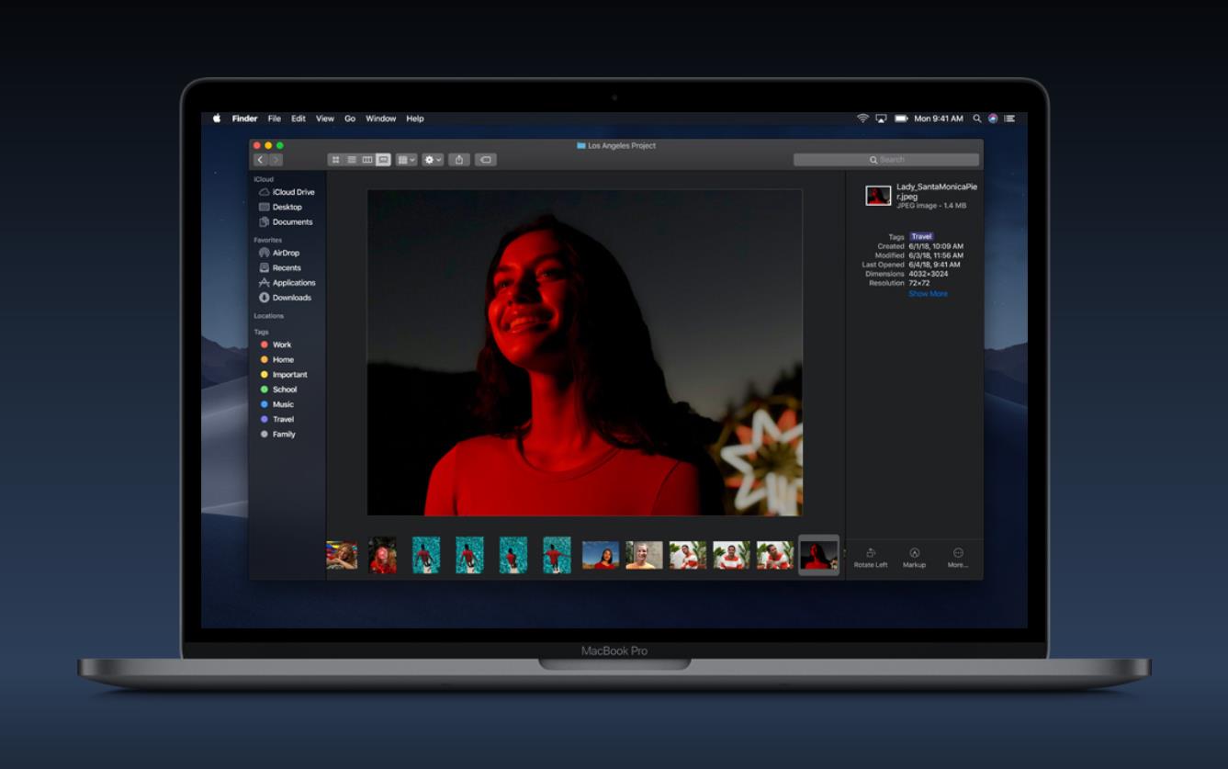Open the Apple menu
The width and height of the screenshot is (1228, 769).
pos(218,119)
